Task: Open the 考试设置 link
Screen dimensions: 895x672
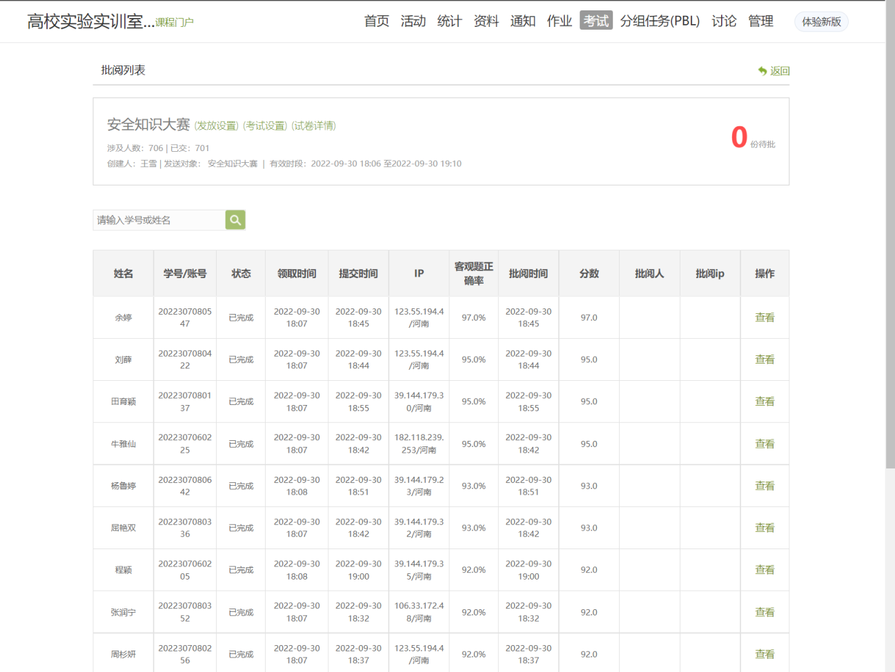Action: point(265,126)
